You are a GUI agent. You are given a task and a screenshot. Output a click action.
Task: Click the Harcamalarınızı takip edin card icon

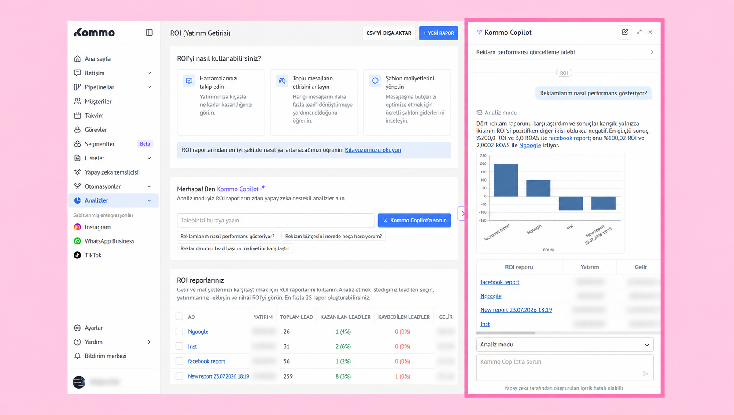(189, 81)
